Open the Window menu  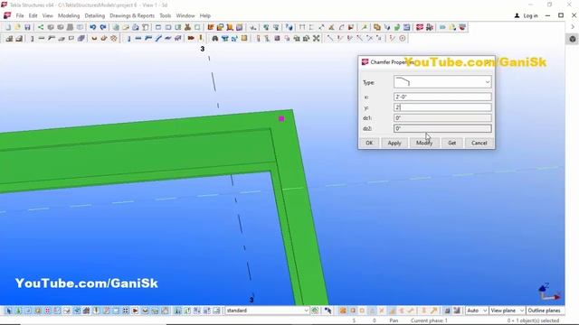(x=185, y=16)
